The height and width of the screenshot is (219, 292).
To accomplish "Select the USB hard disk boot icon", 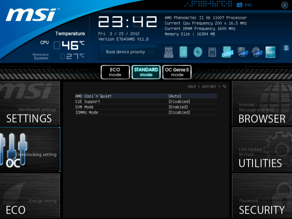I will click(227, 52).
